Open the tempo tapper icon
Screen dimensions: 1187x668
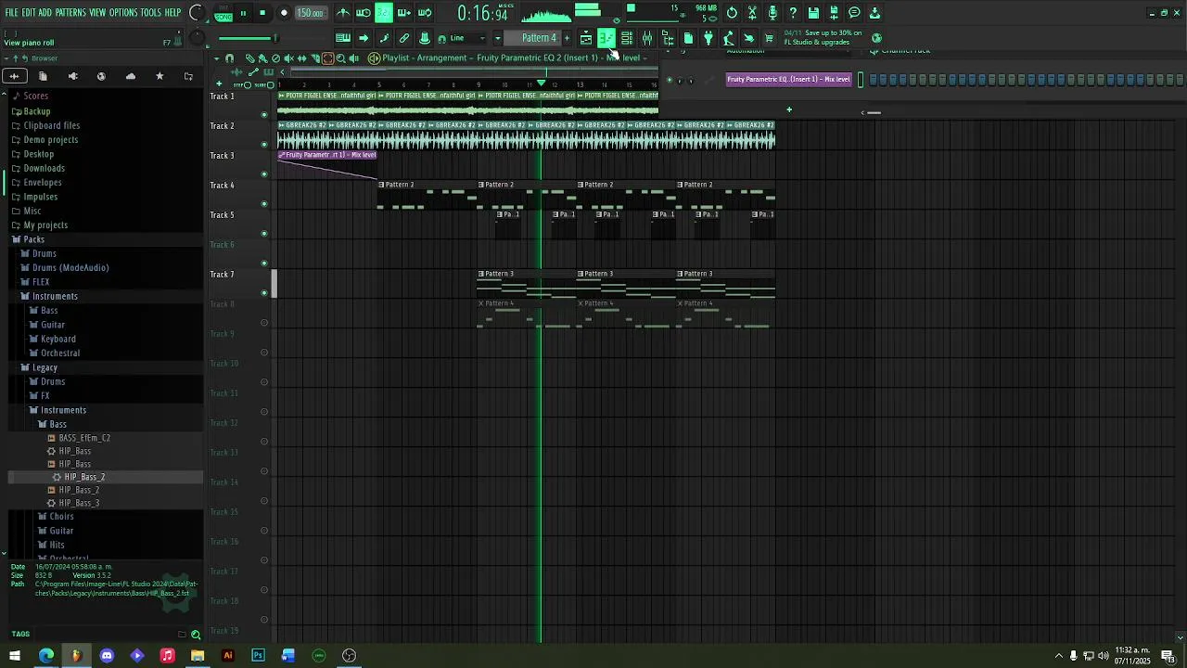pos(729,38)
